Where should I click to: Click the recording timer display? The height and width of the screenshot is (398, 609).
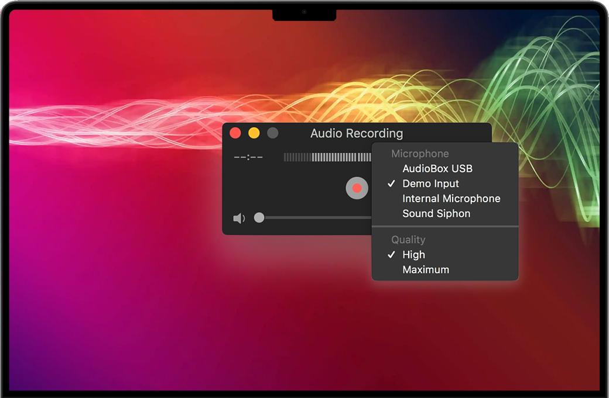click(x=248, y=157)
